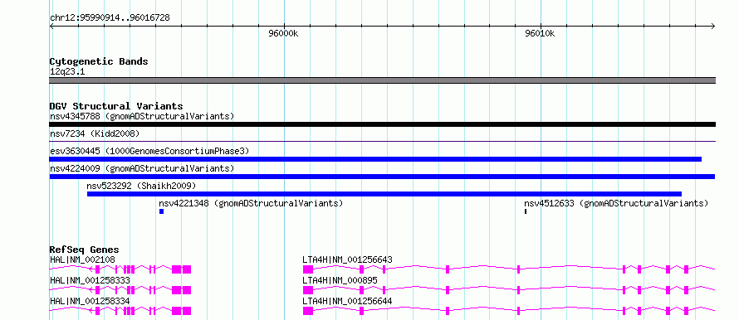Image resolution: width=739 pixels, height=320 pixels.
Task: Open the nsv7234 (Kidd2008) label
Action: pos(95,133)
